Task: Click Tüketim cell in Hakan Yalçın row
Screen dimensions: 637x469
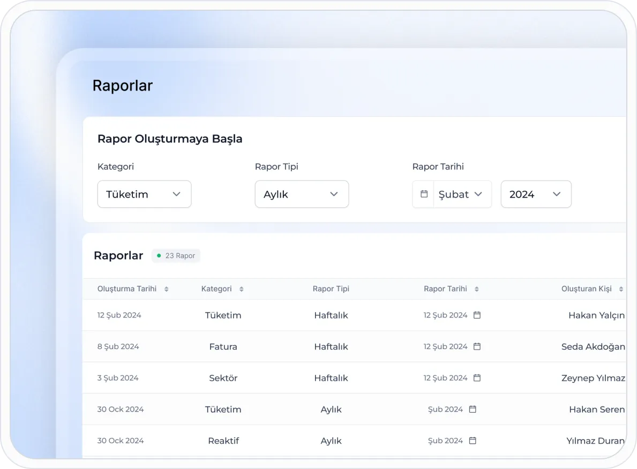Action: (x=223, y=315)
